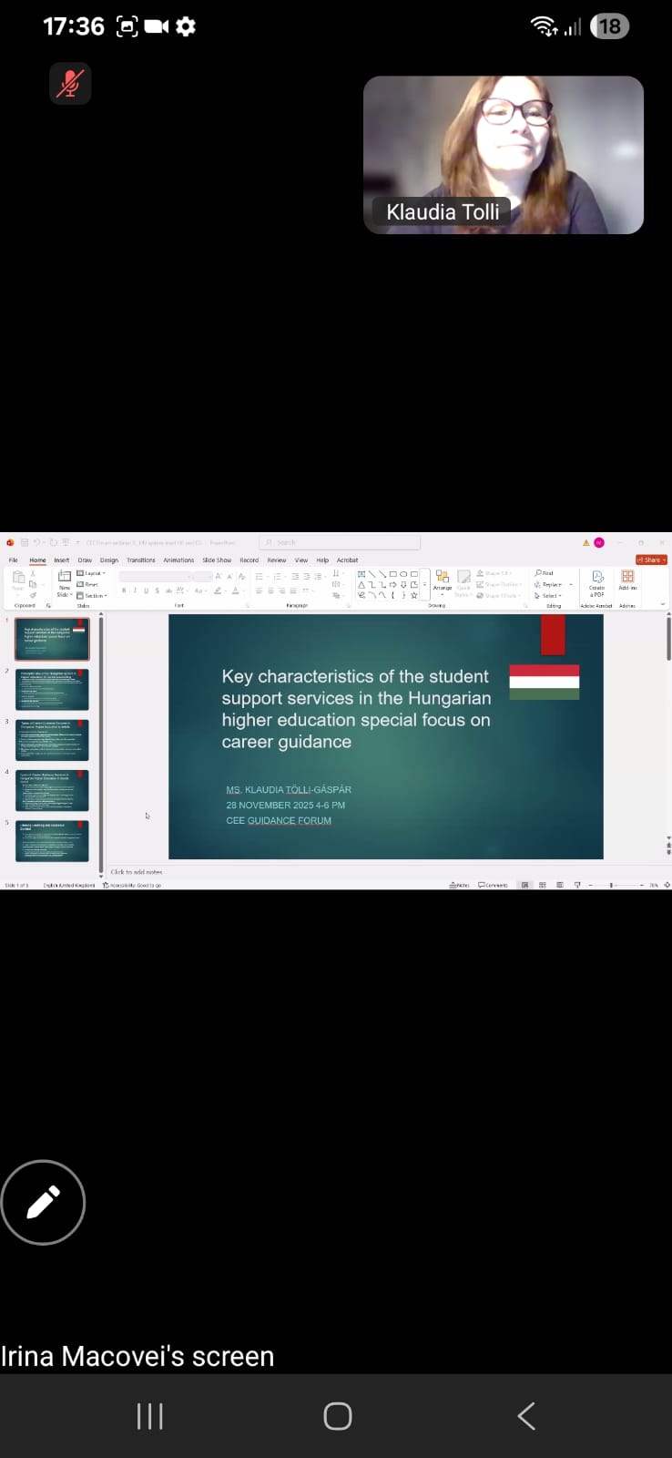
Task: Unmute the red crossed-out microphone
Action: coord(70,84)
